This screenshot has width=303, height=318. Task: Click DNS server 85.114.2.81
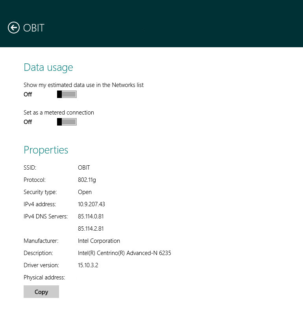tap(91, 229)
